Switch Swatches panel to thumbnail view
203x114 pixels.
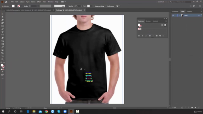click(165, 25)
